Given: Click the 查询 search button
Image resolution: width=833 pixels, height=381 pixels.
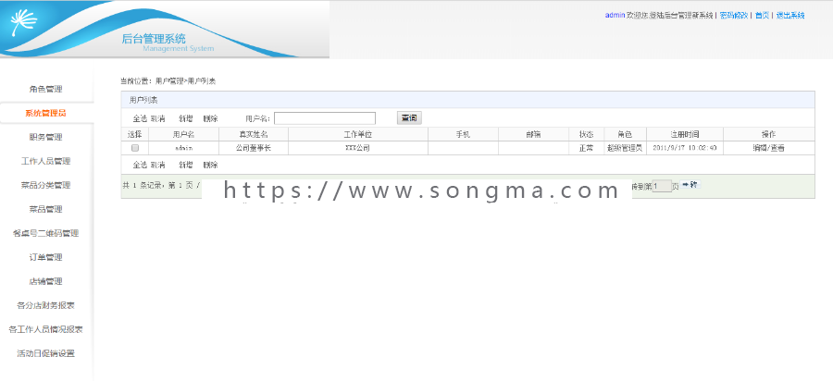Looking at the screenshot, I should [x=409, y=118].
